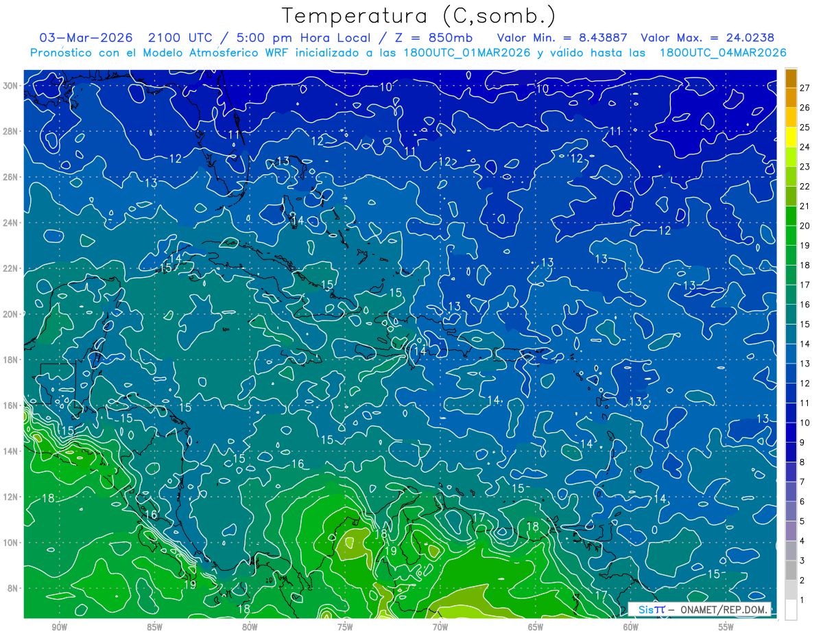Click the 2 value on the color scale

(802, 580)
